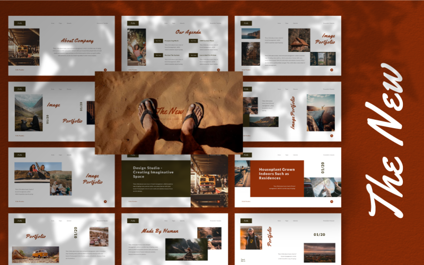The height and width of the screenshot is (265, 424).
Task: Click the red circle icon on Our Agenda slide
Action: [218, 70]
